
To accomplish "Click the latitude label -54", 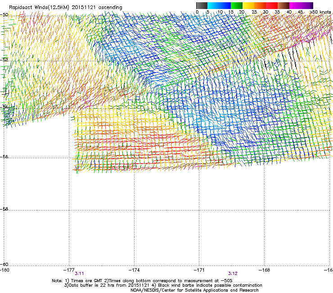I will point(4,107).
